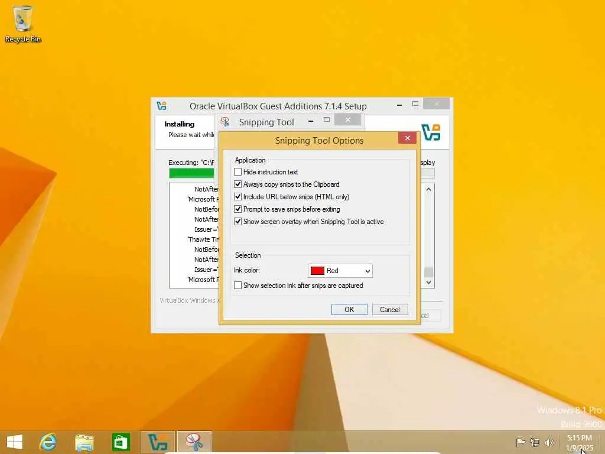Enable Hide instruction text checkbox
Image resolution: width=605 pixels, height=454 pixels.
pos(238,172)
